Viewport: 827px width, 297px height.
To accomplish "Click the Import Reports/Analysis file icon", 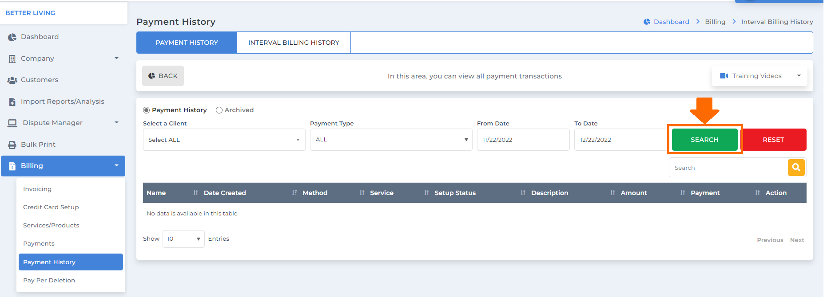I will (x=12, y=102).
